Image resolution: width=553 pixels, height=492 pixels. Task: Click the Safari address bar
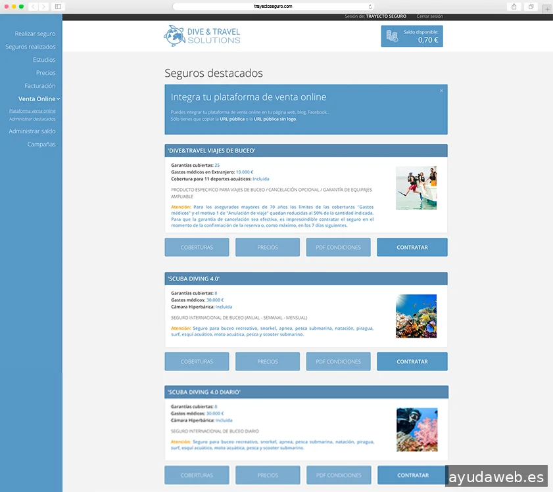(x=273, y=7)
